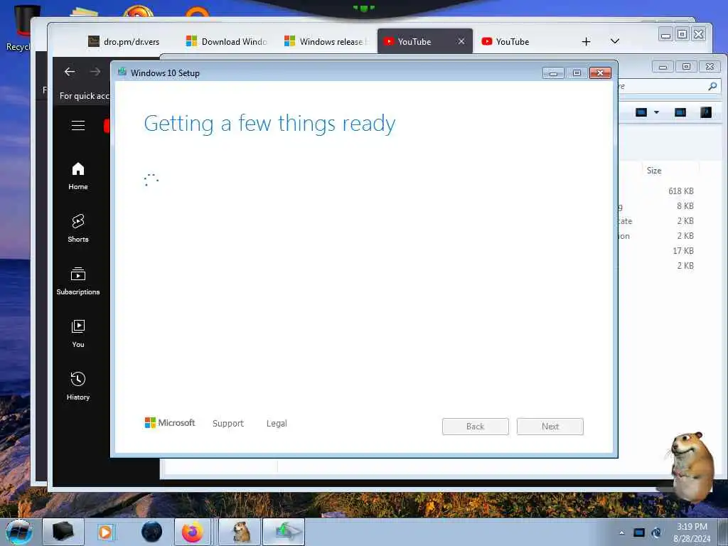Click the browser back arrow

coord(70,72)
